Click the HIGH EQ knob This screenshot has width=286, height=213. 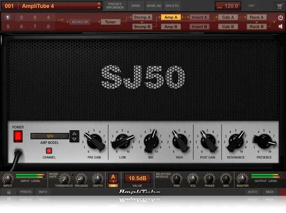tap(179, 141)
